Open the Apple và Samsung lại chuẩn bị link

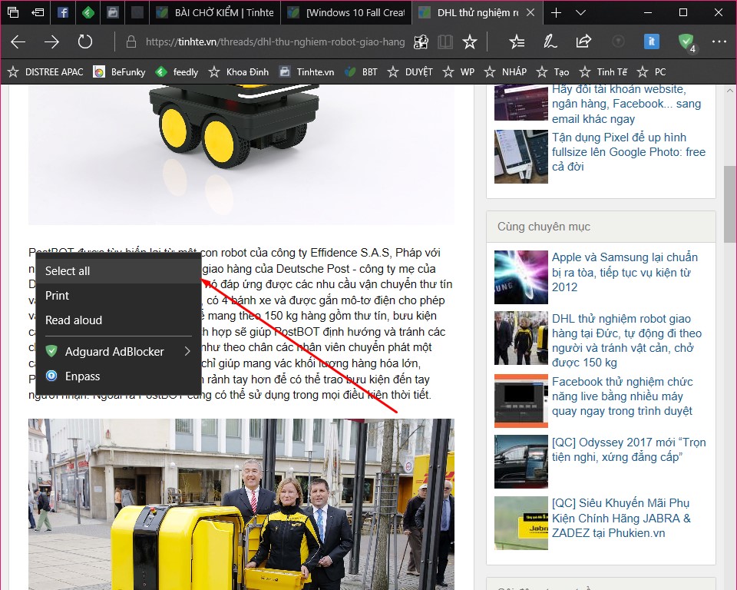(625, 272)
